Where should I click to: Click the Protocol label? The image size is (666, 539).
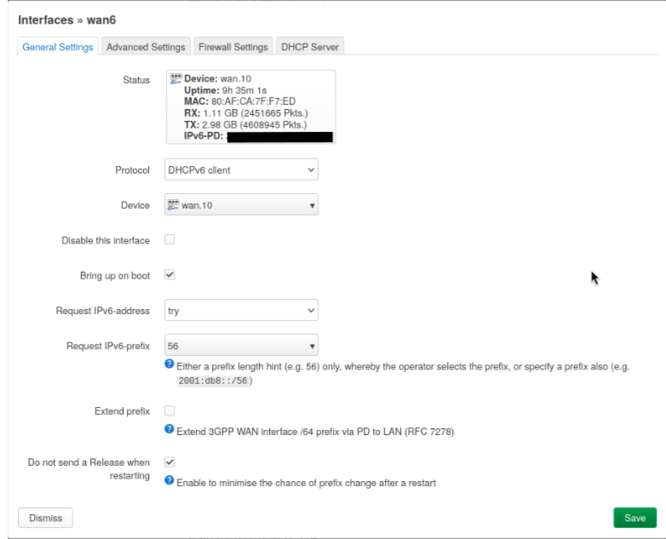[x=133, y=170]
